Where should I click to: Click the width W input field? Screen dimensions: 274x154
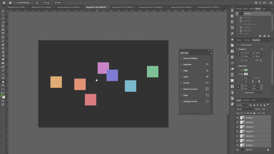coord(247,53)
